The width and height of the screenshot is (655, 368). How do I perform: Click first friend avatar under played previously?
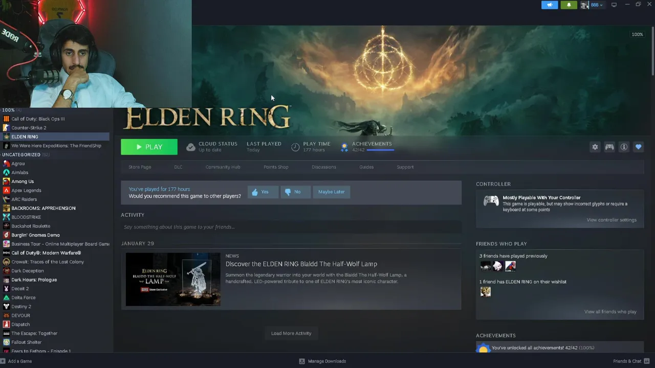[485, 266]
